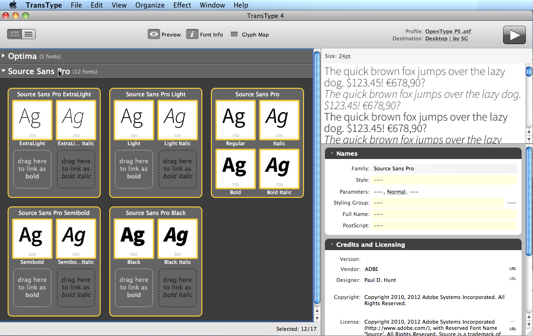The height and width of the screenshot is (336, 533).
Task: Click the Styling Group field
Action: pos(437,203)
